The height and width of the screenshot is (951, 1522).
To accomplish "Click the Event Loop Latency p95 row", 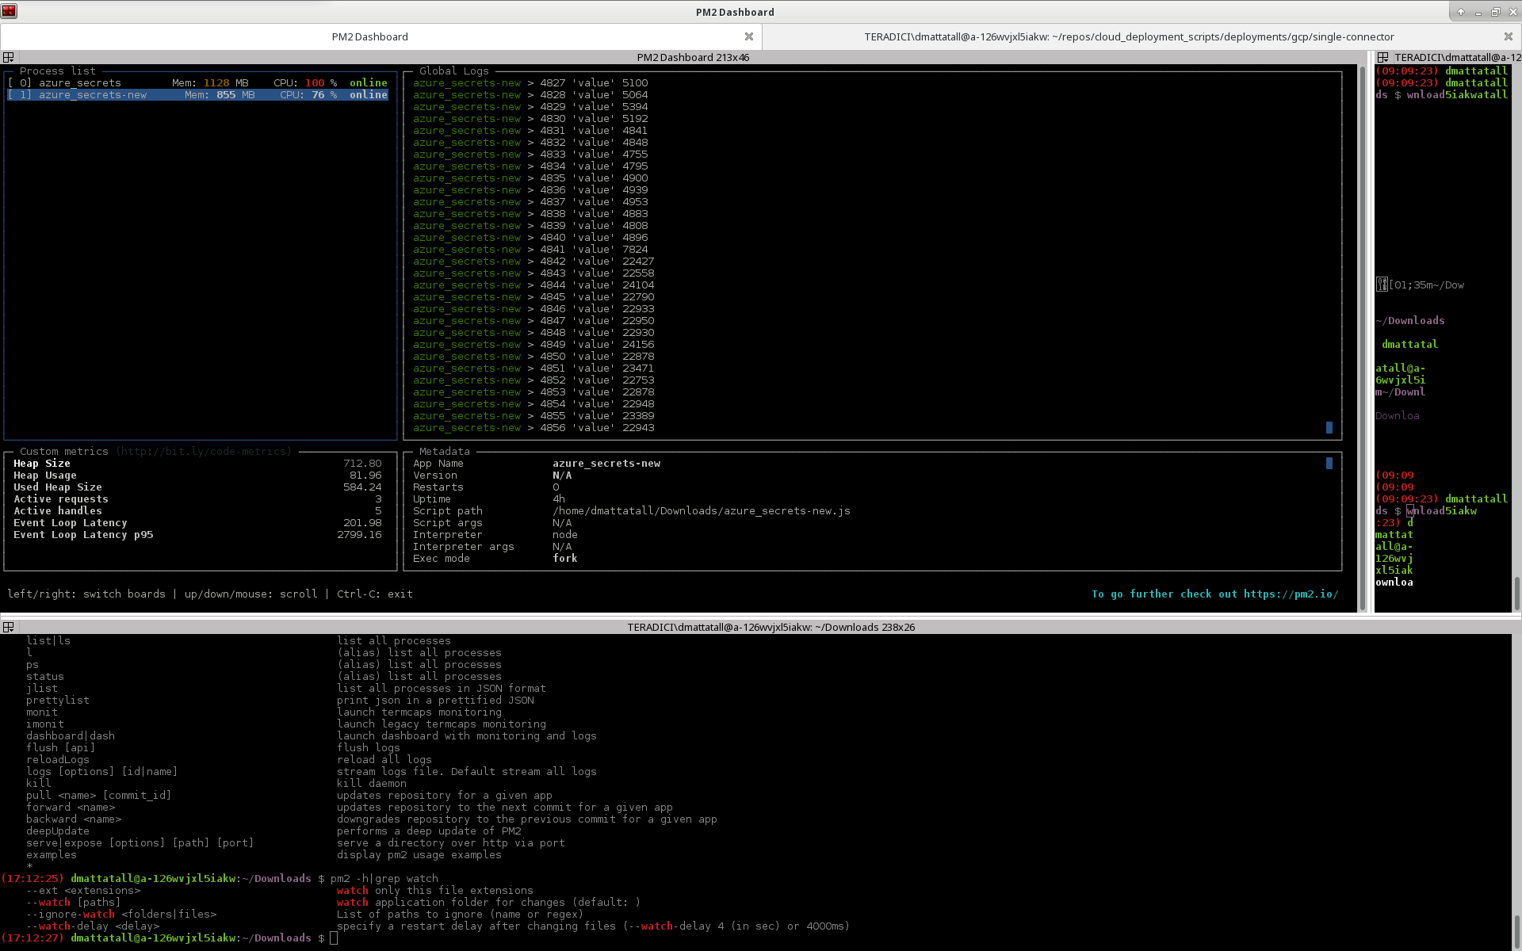I will point(197,534).
